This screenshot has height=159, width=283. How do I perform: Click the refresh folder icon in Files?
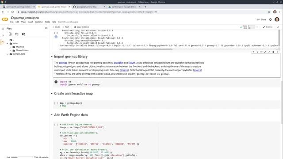pyautogui.click(x=17, y=34)
